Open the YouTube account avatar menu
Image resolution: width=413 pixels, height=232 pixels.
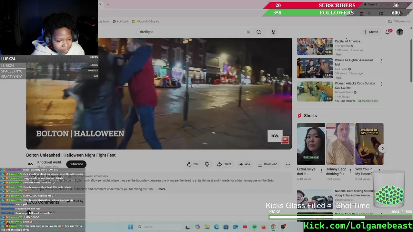tap(400, 32)
